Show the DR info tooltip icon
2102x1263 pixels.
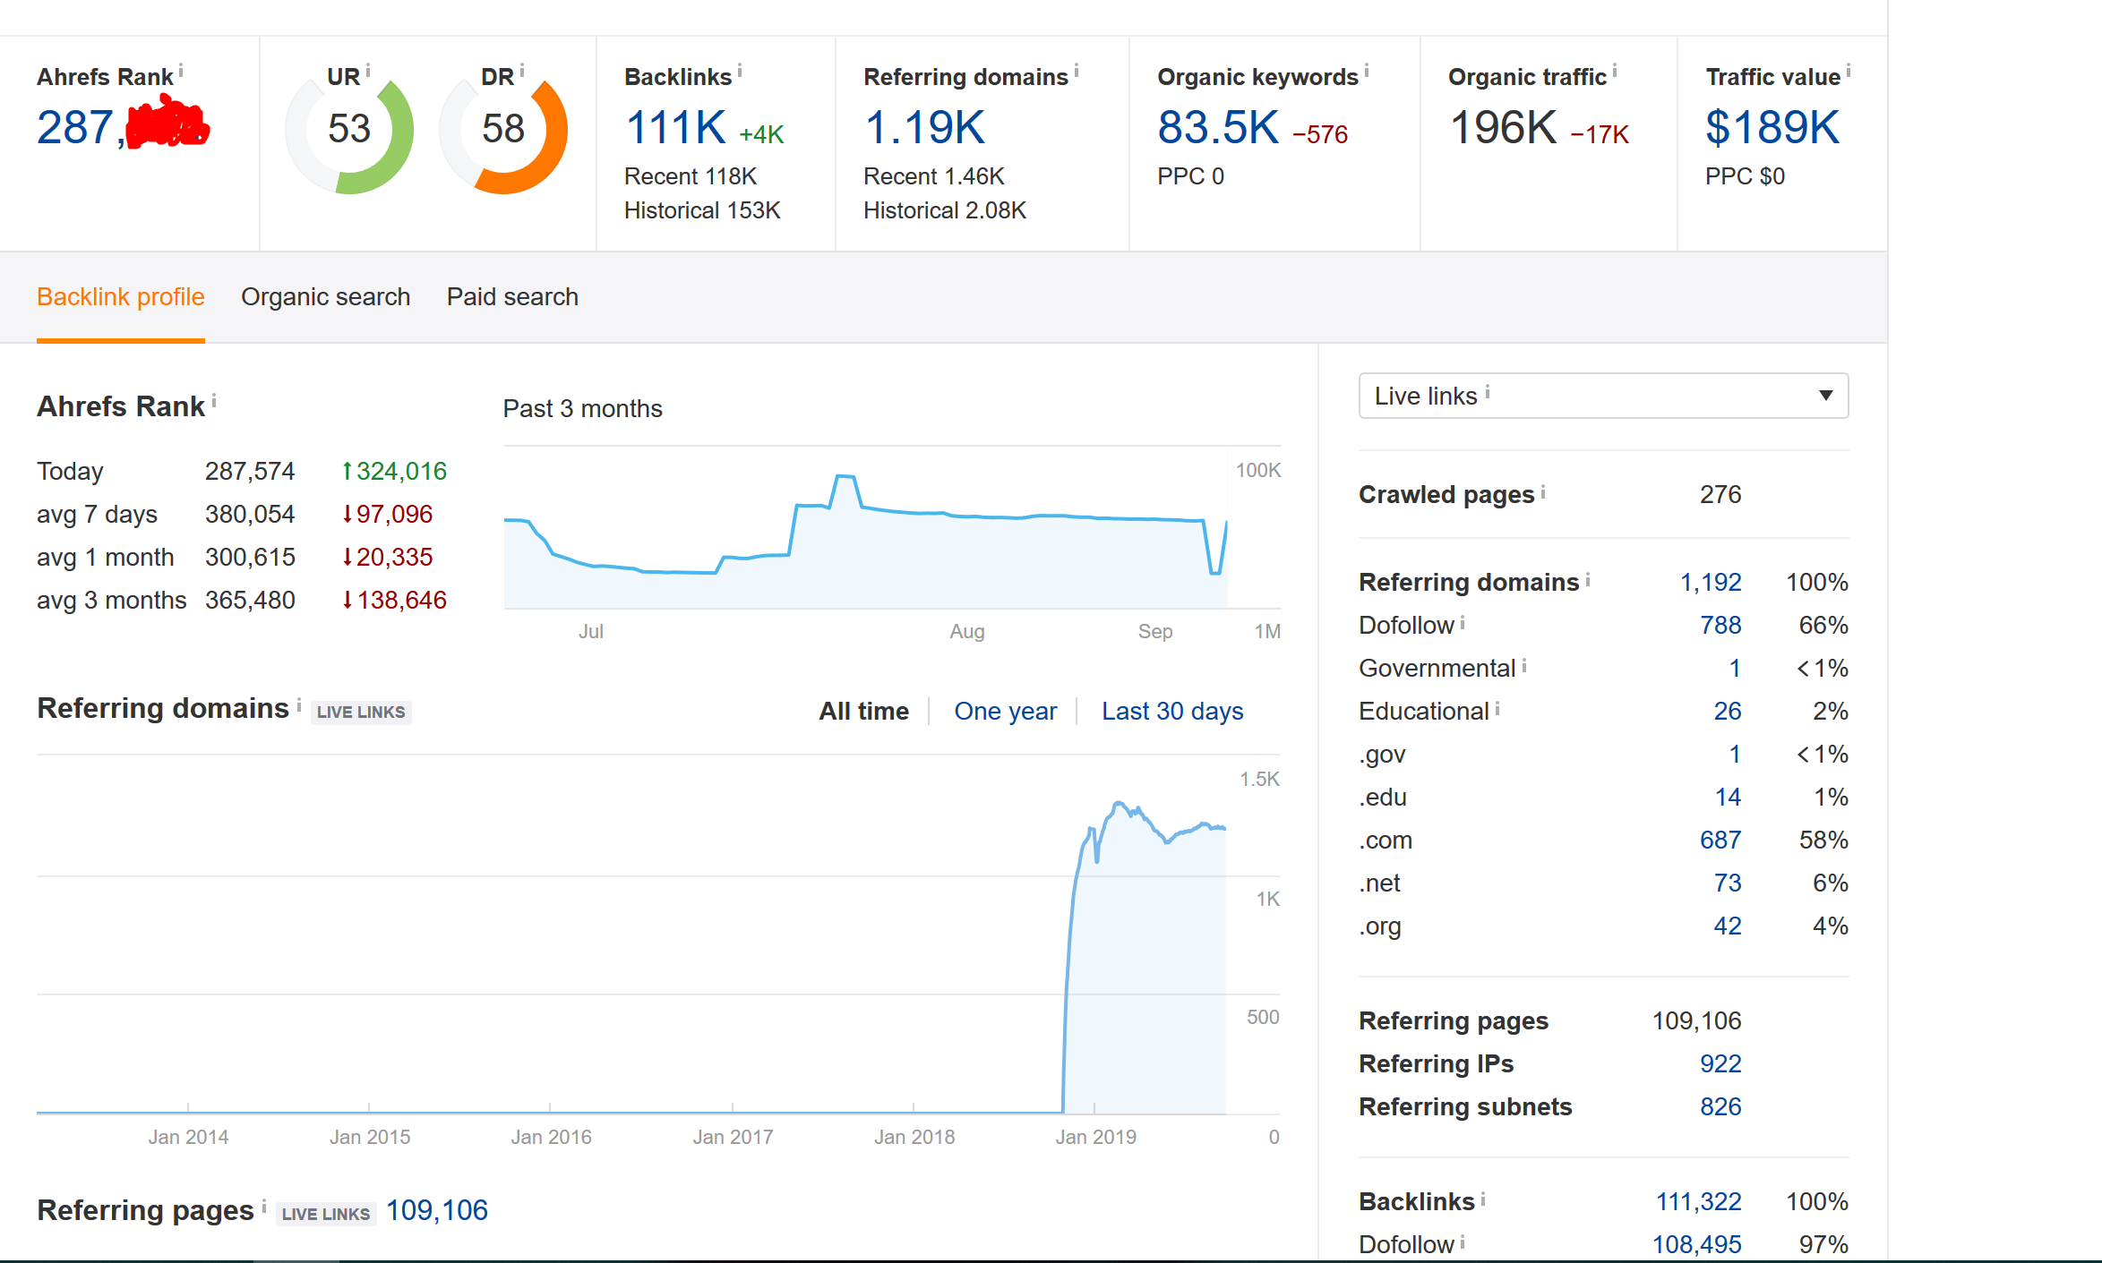tap(522, 70)
